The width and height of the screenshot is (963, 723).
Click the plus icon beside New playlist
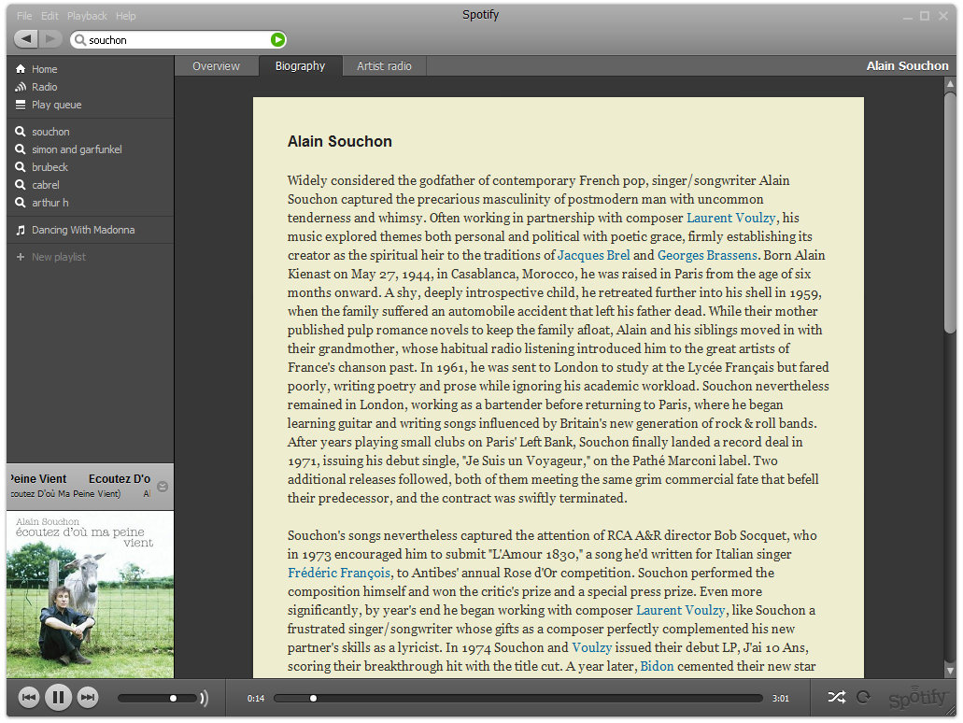tap(21, 257)
